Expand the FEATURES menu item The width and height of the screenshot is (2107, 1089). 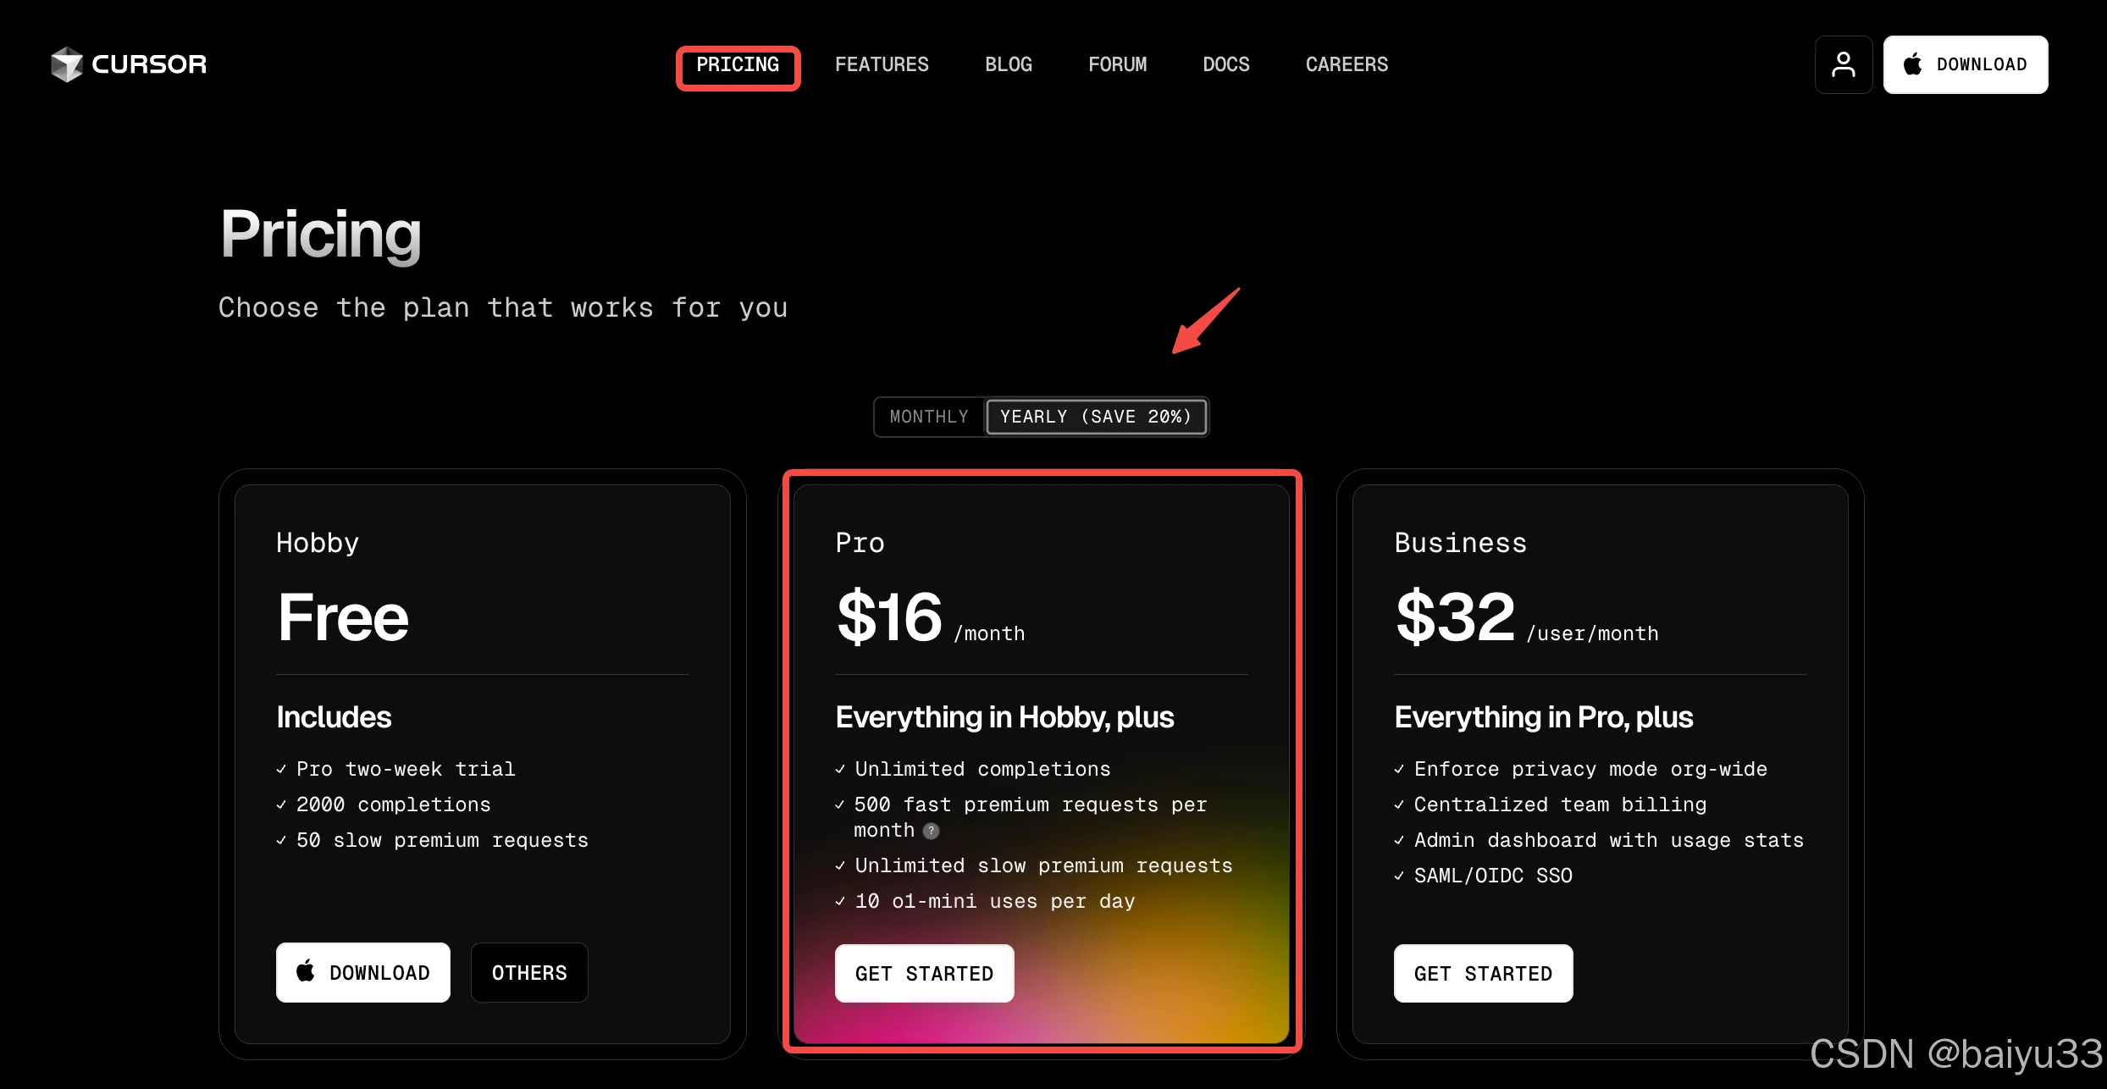tap(881, 64)
